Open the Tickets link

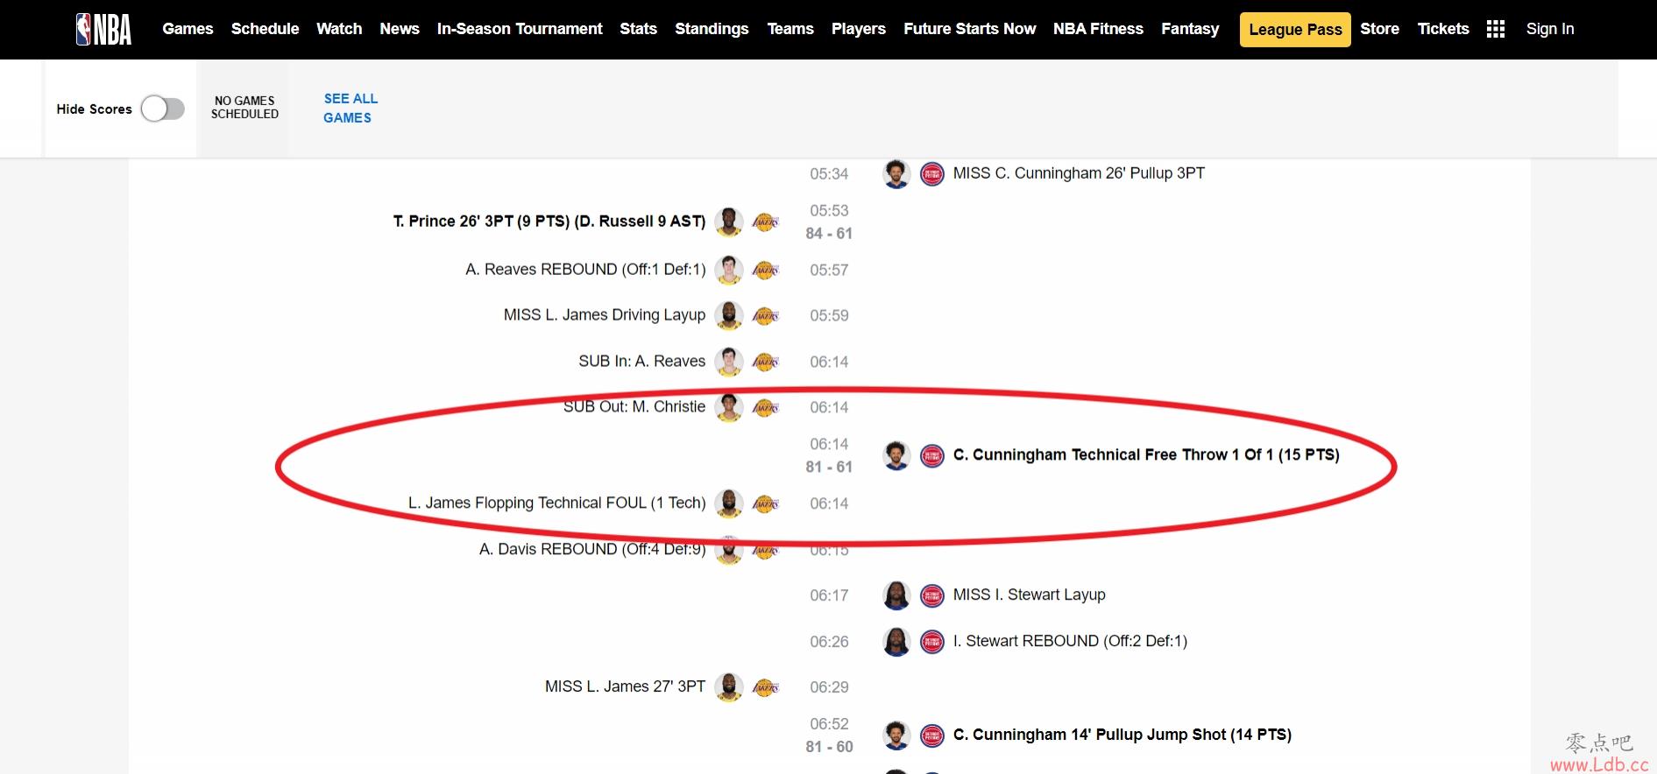[x=1443, y=29]
